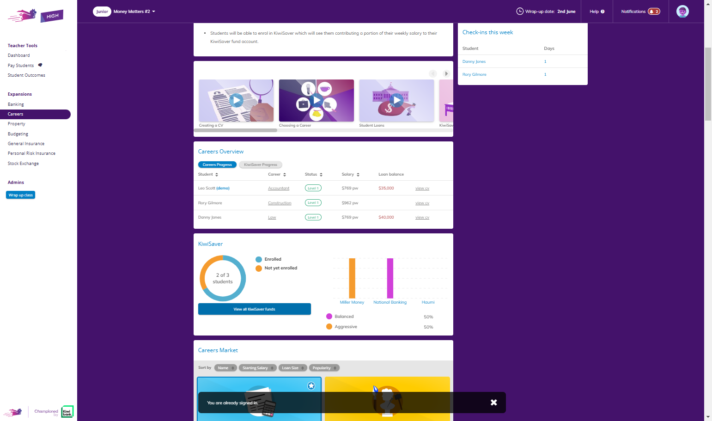Viewport: 712px width, 421px height.
Task: Click the Kiwibank logo
Action: point(67,411)
